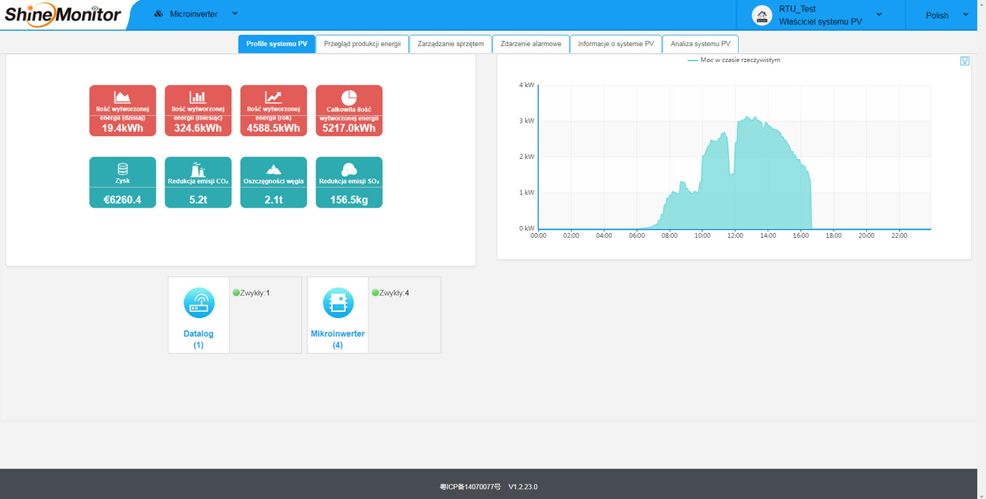Open the Mikroinwerter device icon
This screenshot has width=986, height=499.
(x=338, y=303)
